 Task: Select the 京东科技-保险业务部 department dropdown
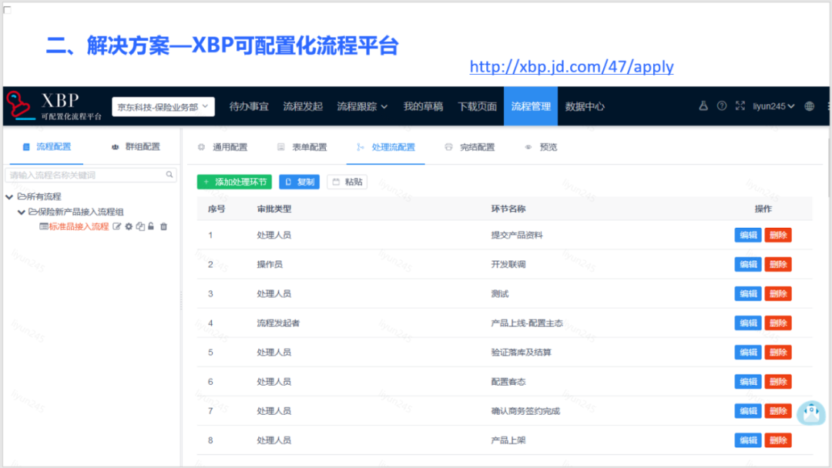click(163, 106)
